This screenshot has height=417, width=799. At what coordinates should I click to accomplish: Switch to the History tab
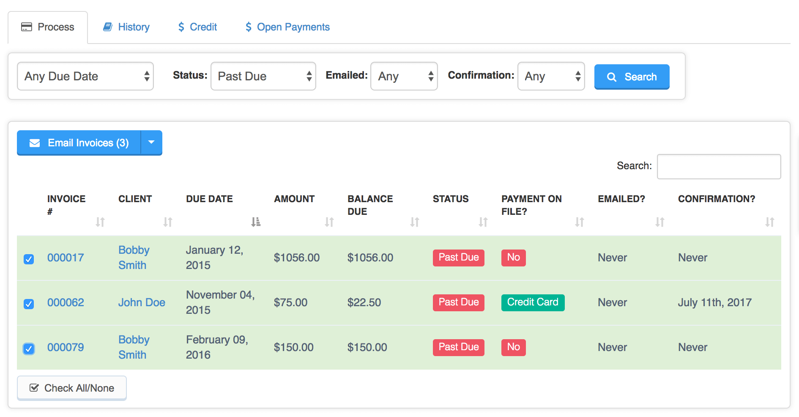point(126,27)
